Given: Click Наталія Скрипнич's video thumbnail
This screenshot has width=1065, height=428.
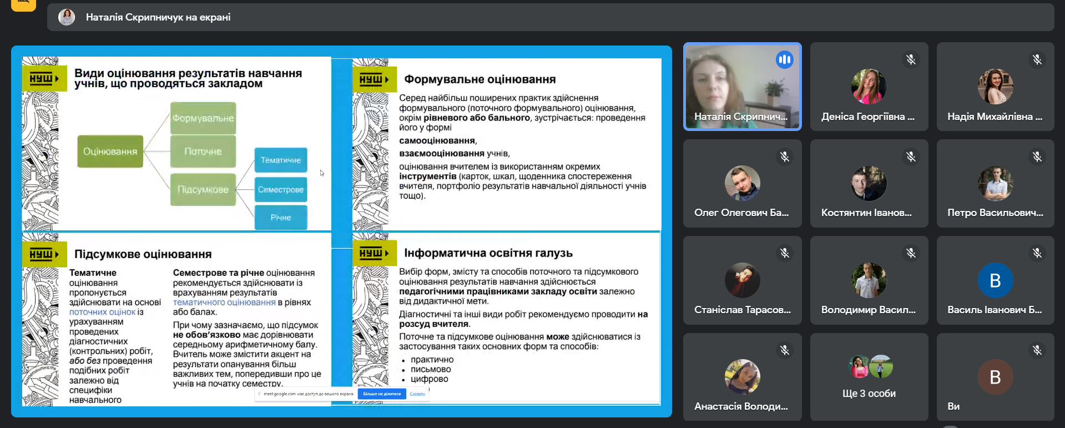Looking at the screenshot, I should pyautogui.click(x=743, y=87).
